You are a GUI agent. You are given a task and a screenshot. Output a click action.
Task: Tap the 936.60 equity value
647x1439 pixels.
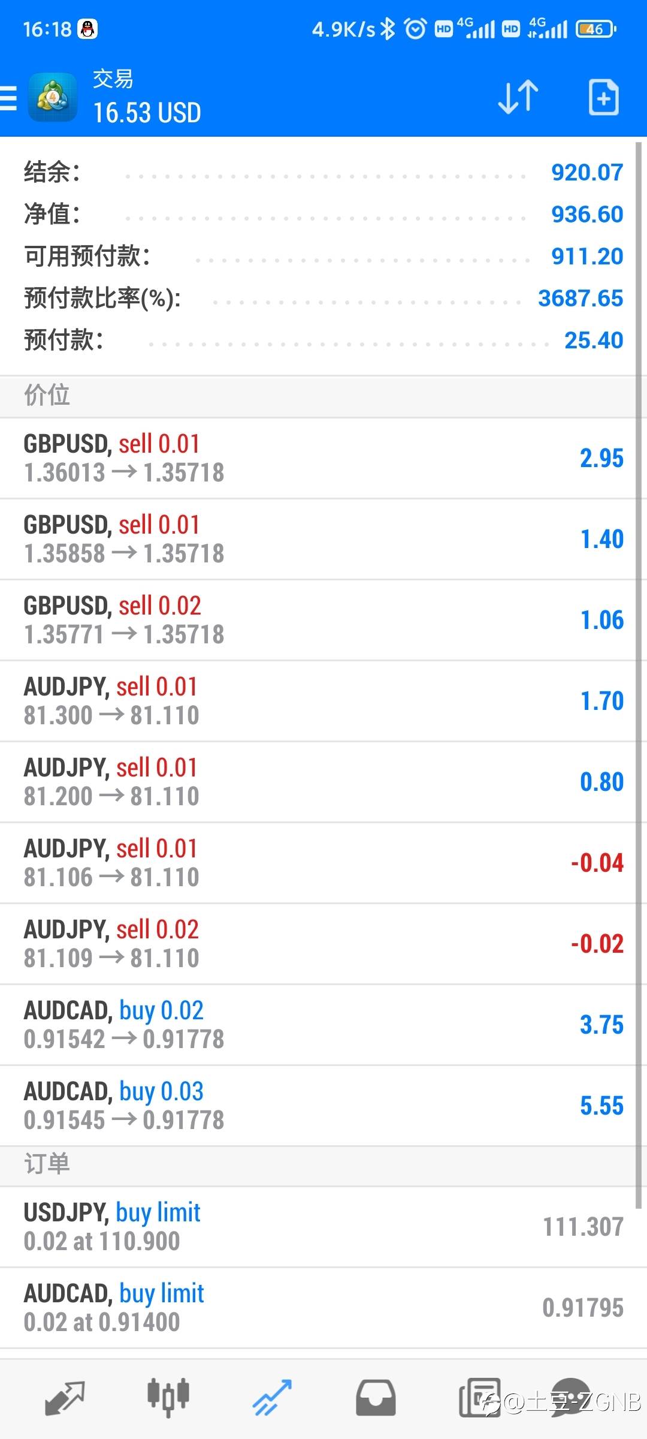pyautogui.click(x=587, y=214)
